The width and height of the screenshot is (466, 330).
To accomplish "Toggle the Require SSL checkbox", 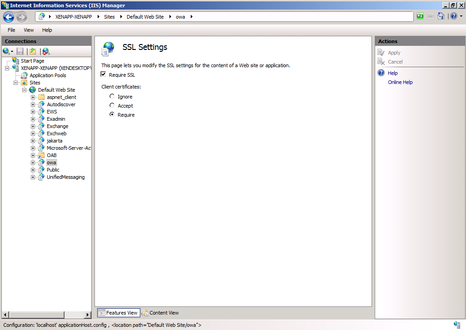I will coord(103,74).
